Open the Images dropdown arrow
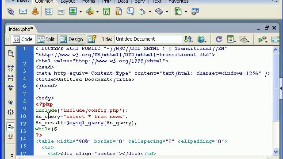Viewport: 283px width, 159px height. click(x=80, y=12)
